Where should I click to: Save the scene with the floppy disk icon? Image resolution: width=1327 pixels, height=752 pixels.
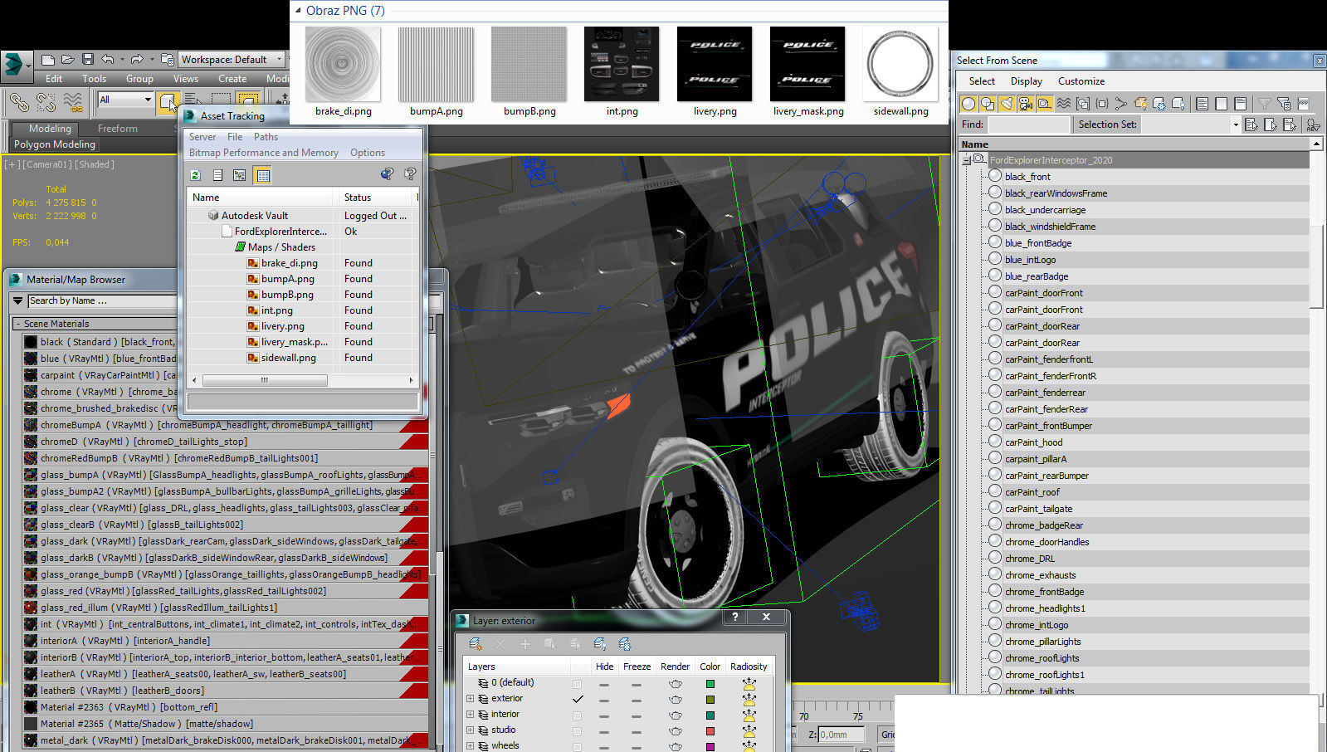[88, 60]
